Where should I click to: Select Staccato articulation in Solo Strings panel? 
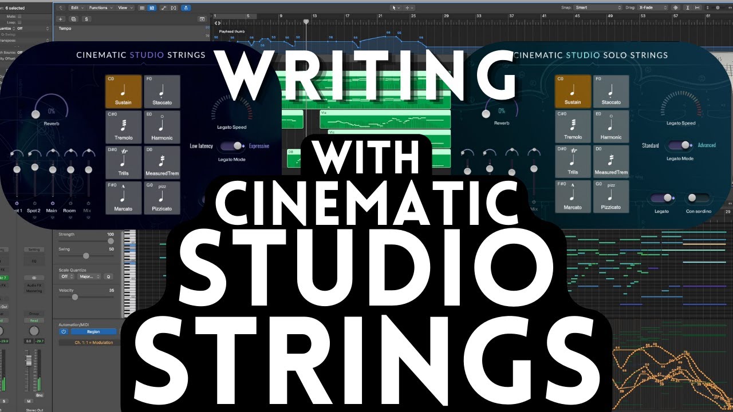(611, 91)
